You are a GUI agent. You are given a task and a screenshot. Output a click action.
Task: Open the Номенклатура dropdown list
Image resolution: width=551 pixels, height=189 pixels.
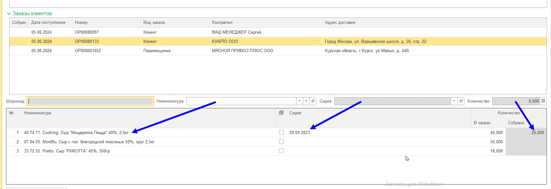tap(299, 101)
